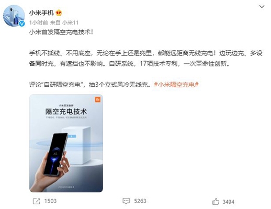Click the orange Mi logo on poster
This screenshot has width=271, height=209.
tap(98, 99)
